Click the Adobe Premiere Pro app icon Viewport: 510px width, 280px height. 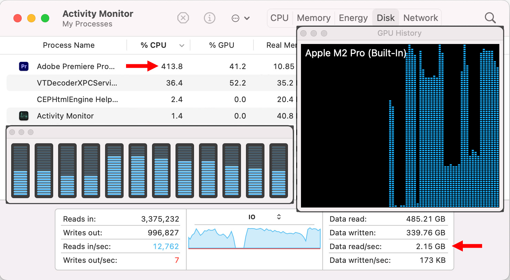point(24,66)
